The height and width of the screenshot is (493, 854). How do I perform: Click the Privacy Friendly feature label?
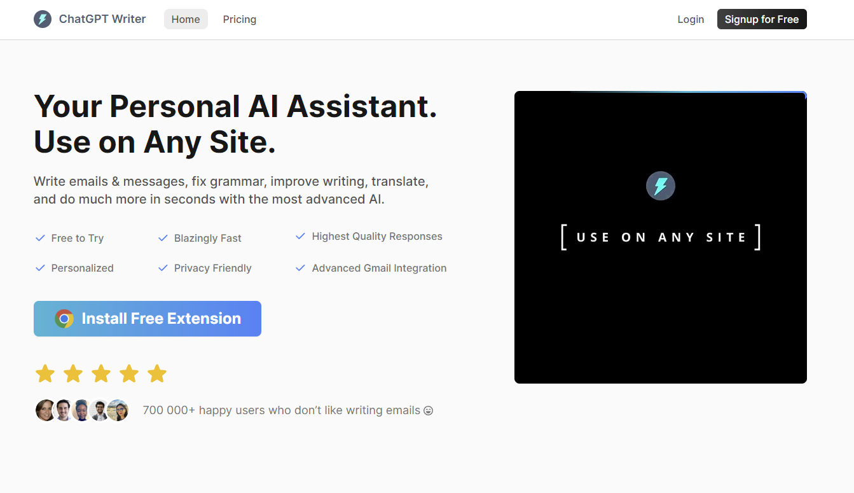213,268
